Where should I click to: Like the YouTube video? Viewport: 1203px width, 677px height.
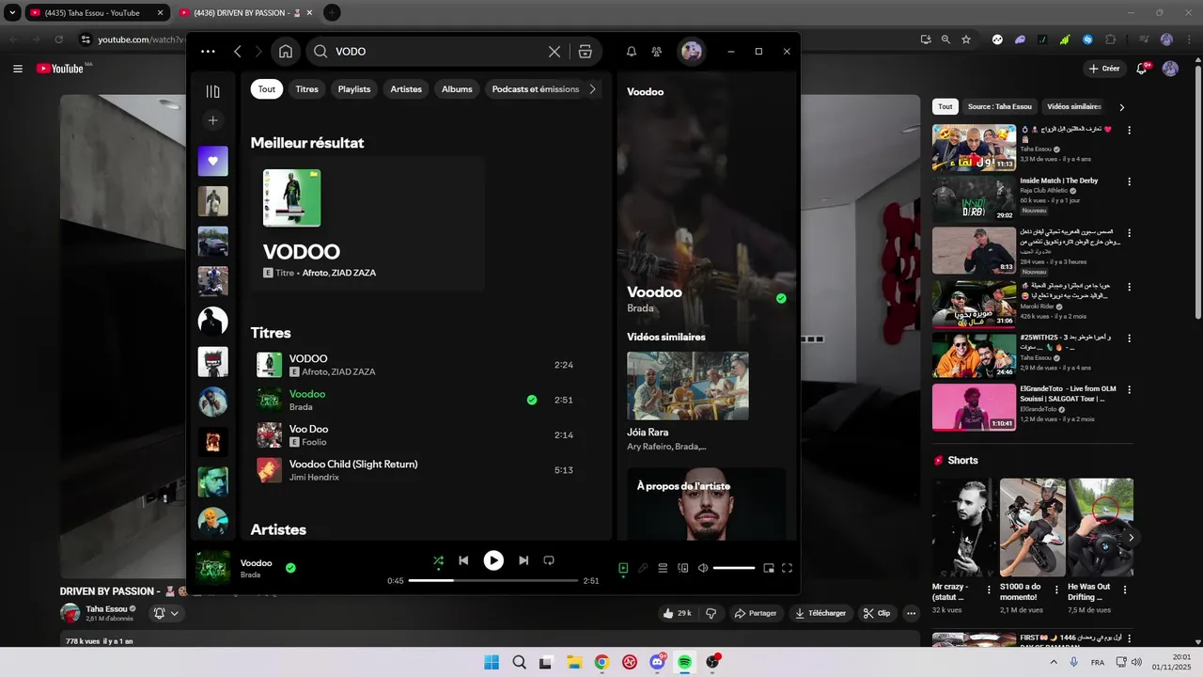677,613
